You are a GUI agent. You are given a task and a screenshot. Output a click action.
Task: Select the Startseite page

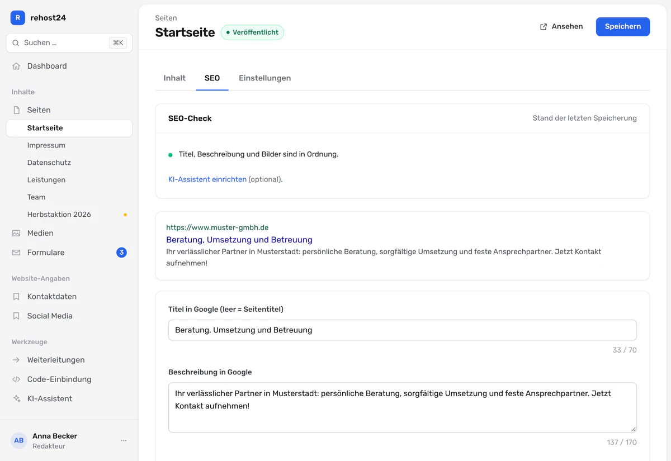tap(69, 128)
